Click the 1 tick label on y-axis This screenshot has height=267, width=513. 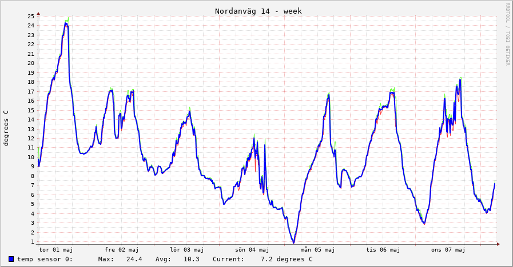33,242
